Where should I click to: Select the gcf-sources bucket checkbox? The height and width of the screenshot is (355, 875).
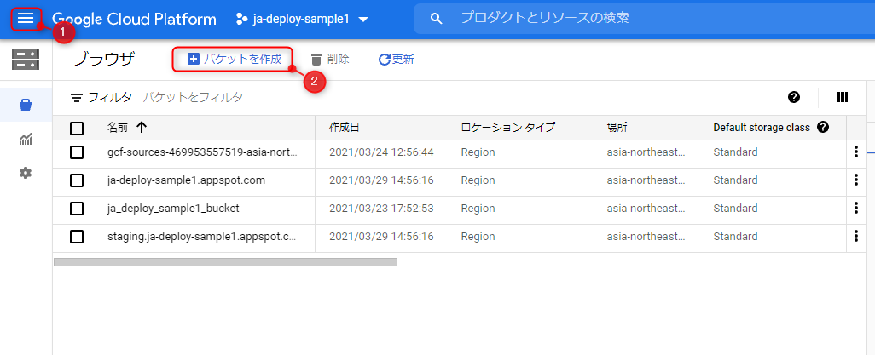tap(77, 152)
